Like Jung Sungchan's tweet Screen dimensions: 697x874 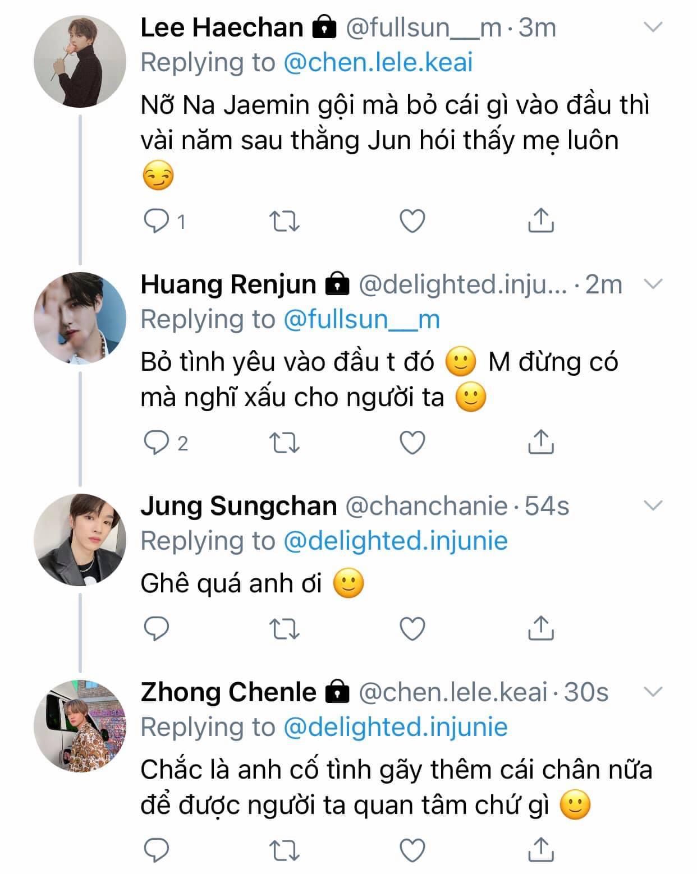(x=412, y=628)
